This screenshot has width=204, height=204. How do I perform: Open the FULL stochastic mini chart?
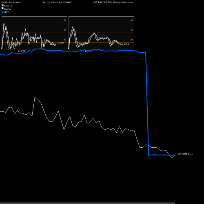click(x=101, y=33)
